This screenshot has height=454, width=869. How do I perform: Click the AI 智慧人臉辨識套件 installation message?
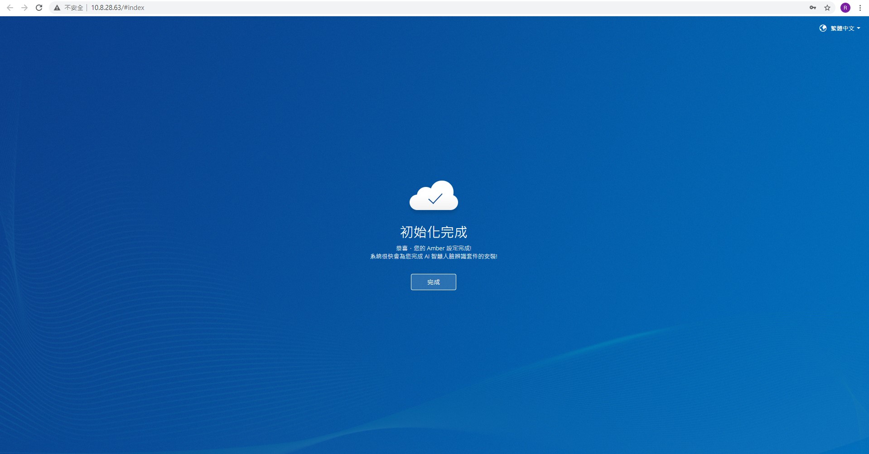(x=434, y=256)
